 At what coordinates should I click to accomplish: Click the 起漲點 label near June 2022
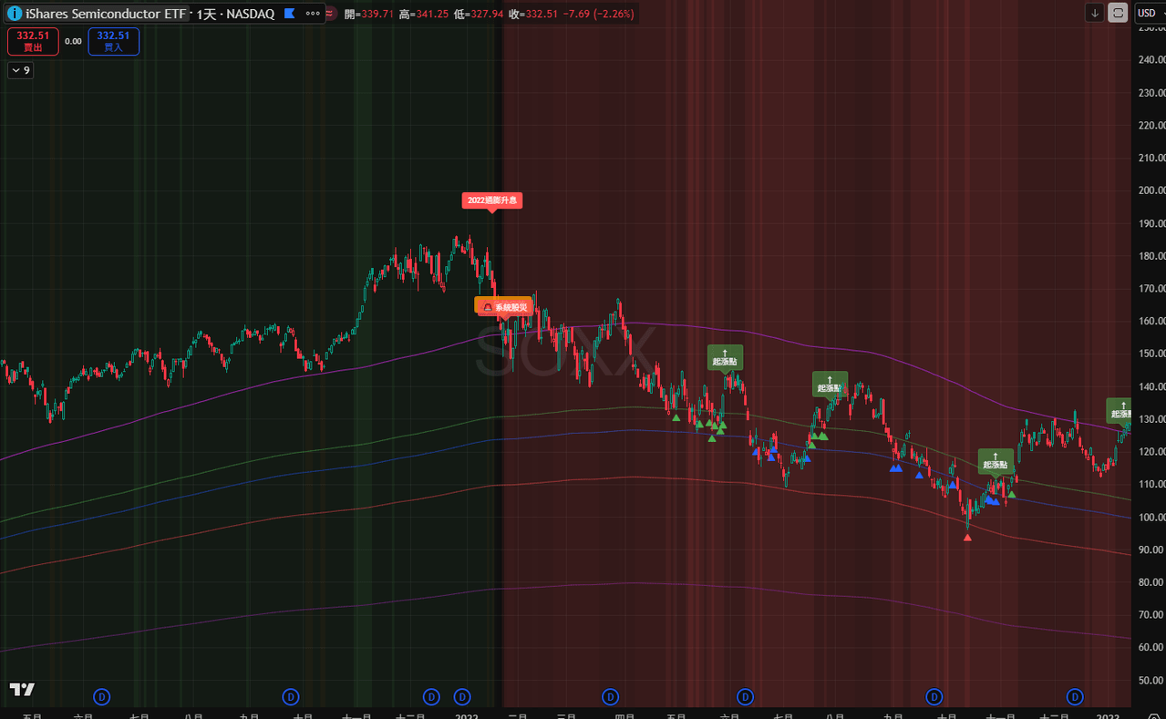coord(726,357)
